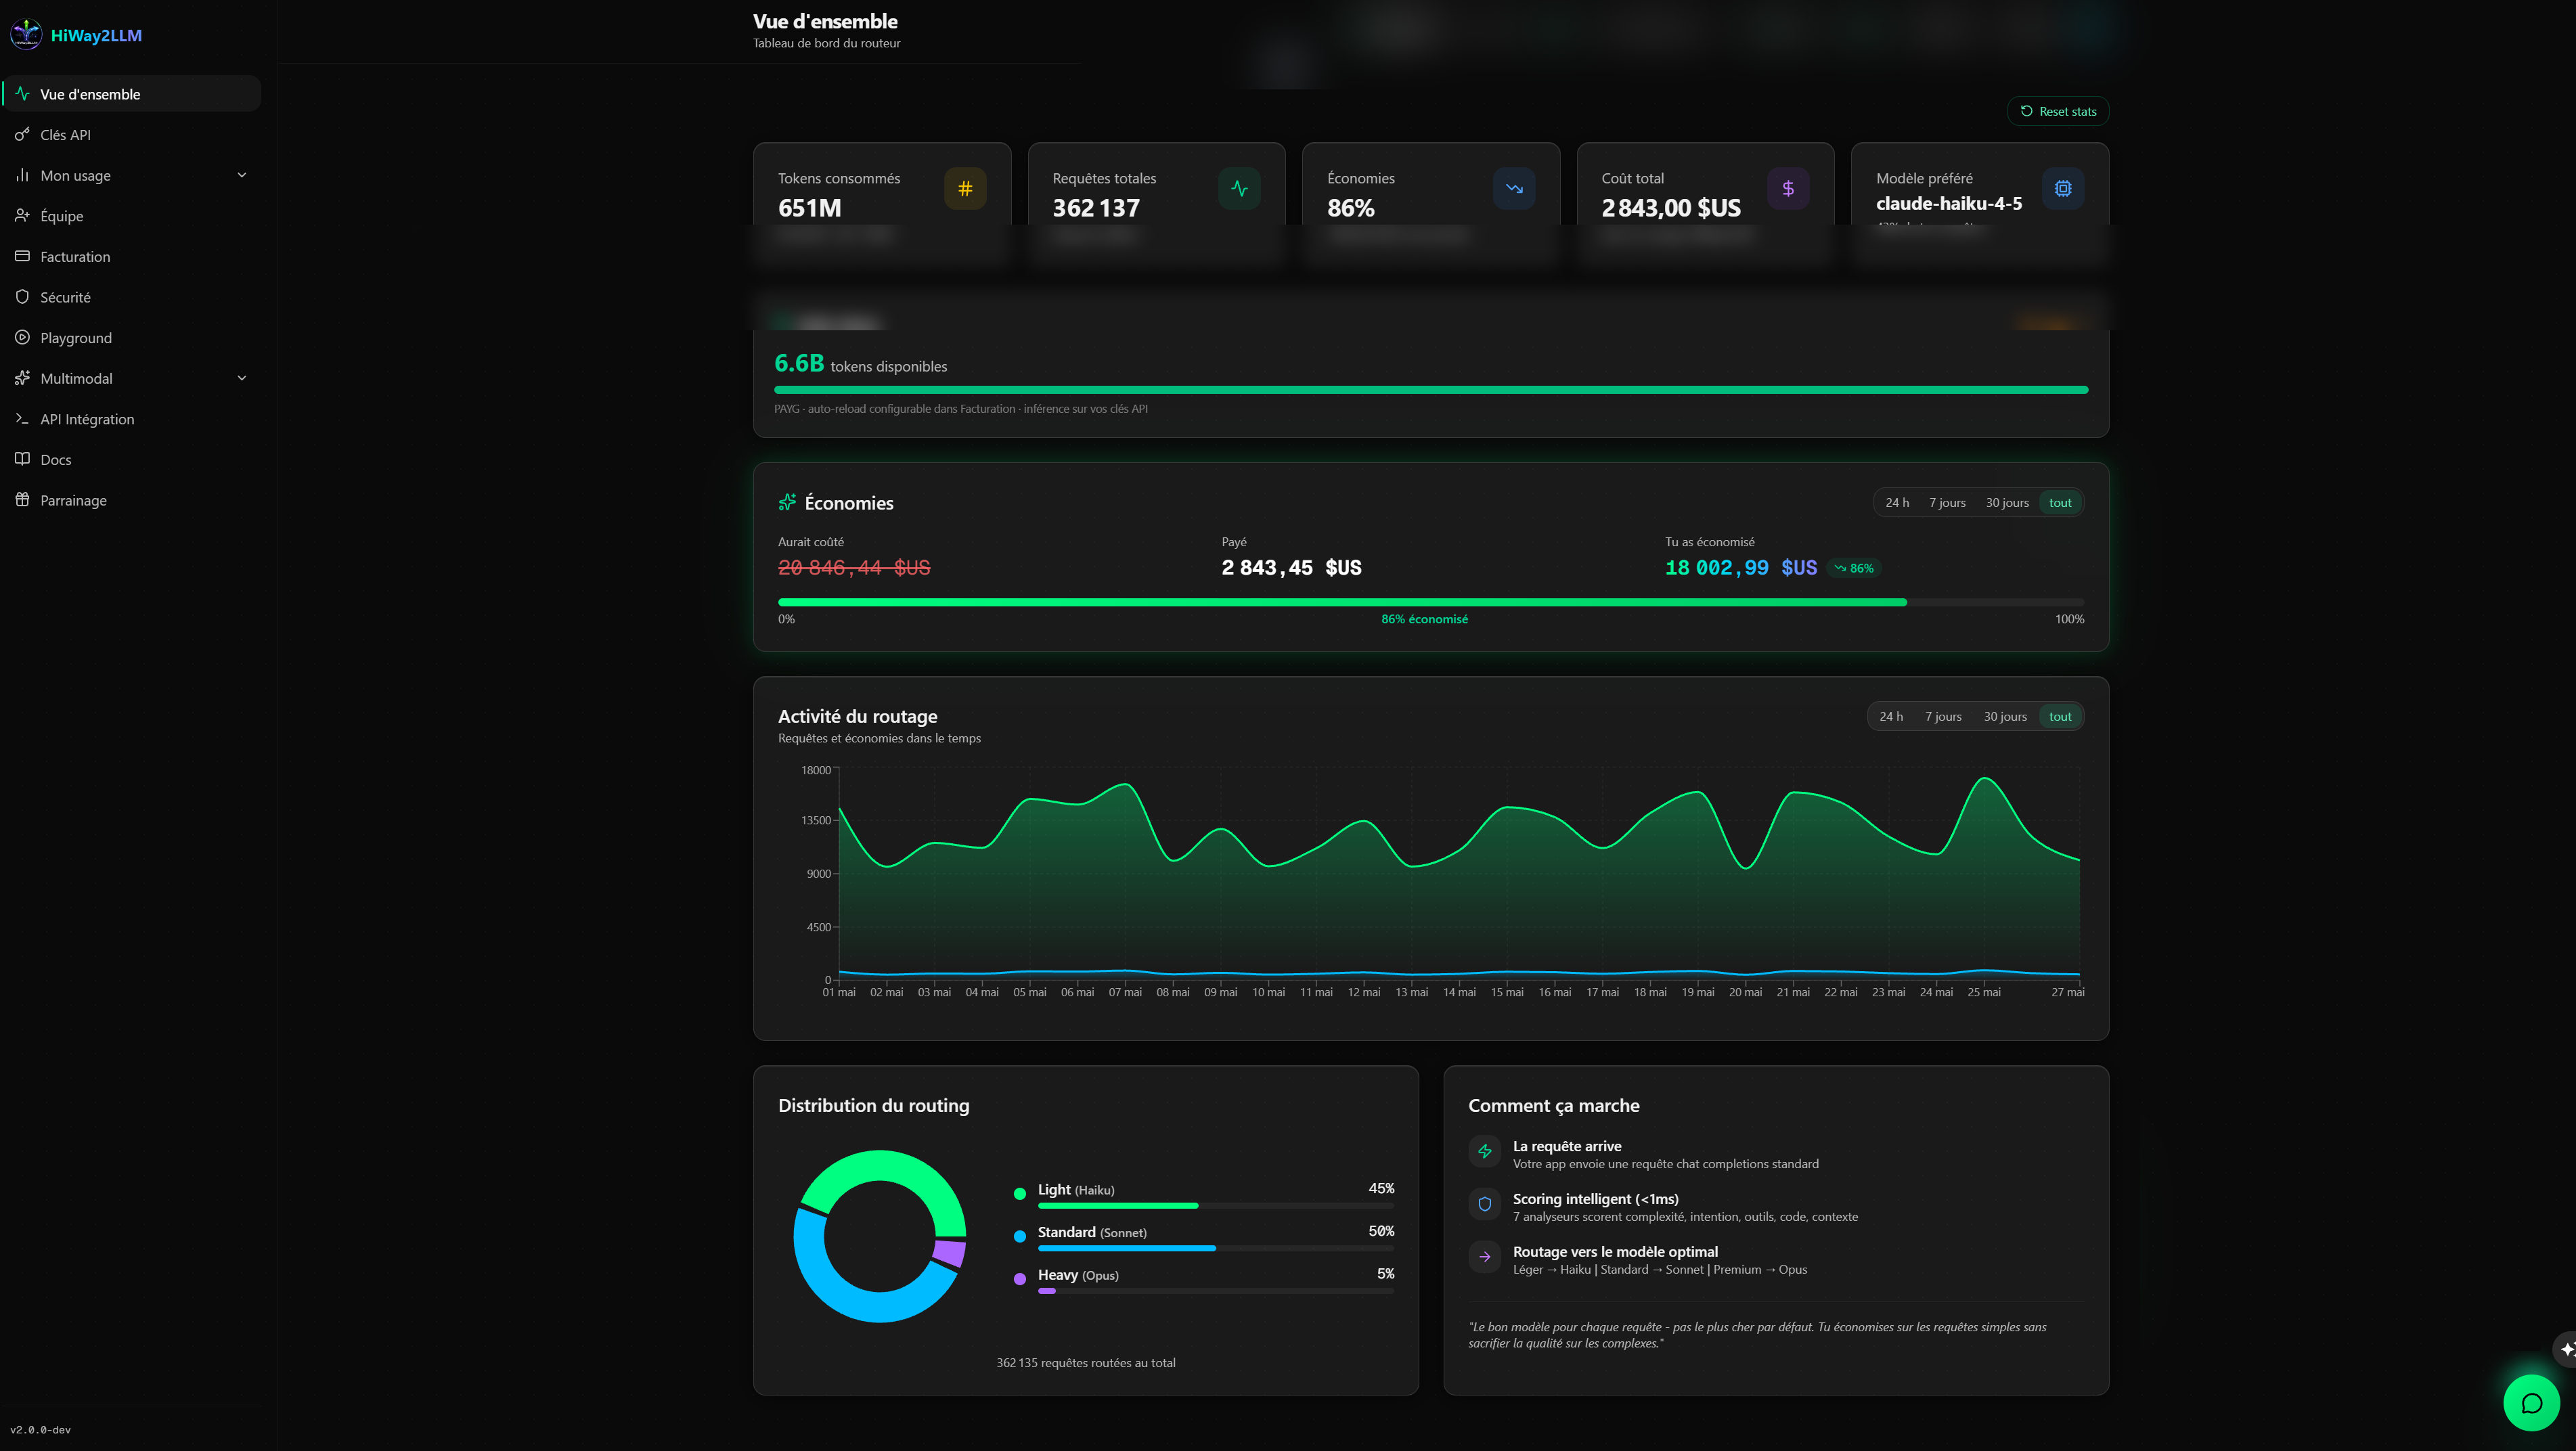
Task: Click the v2.0.0-dev version label
Action: (41, 1430)
